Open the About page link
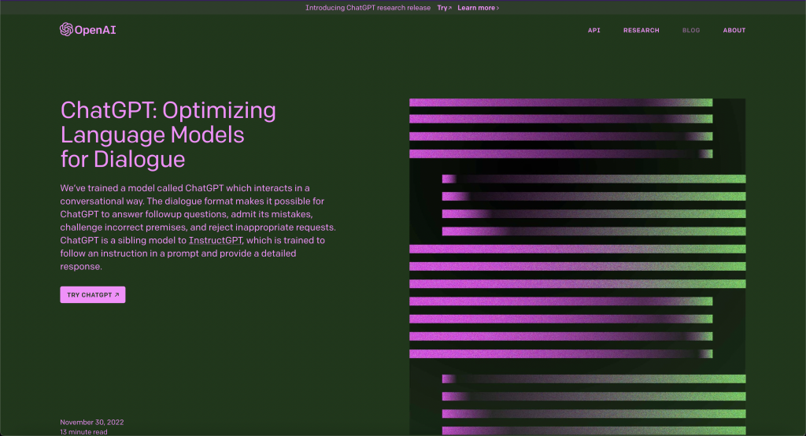806x436 pixels. (x=734, y=31)
